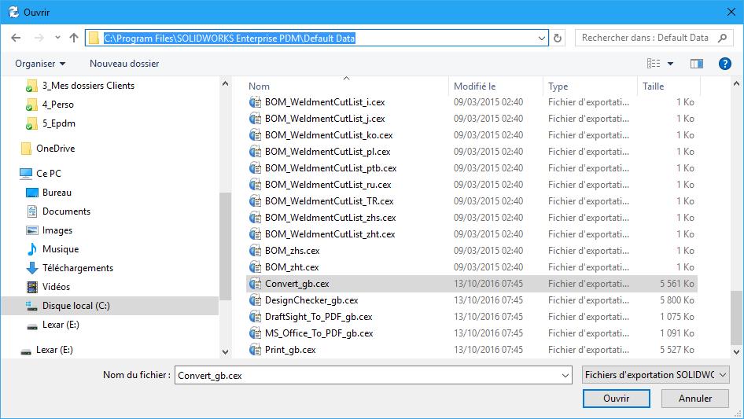Screen dimensions: 744x419
Task: Click the search magnifier icon
Action: coord(722,38)
